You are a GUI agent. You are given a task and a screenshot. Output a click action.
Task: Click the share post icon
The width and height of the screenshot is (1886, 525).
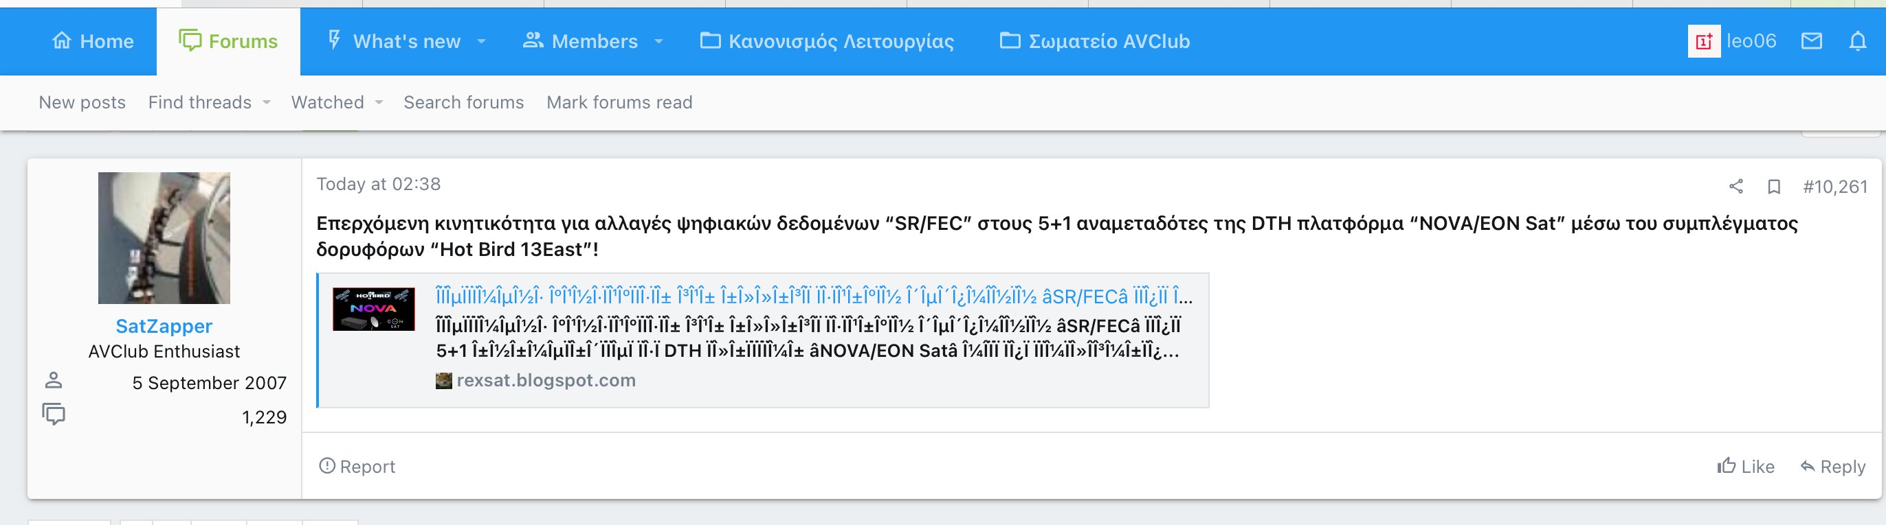point(1736,187)
